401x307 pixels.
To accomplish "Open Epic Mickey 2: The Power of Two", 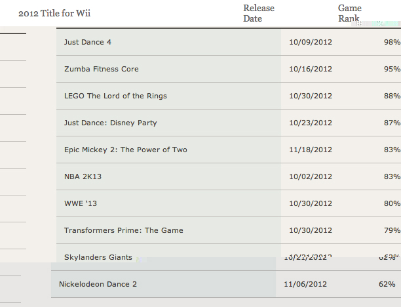I will coord(126,150).
